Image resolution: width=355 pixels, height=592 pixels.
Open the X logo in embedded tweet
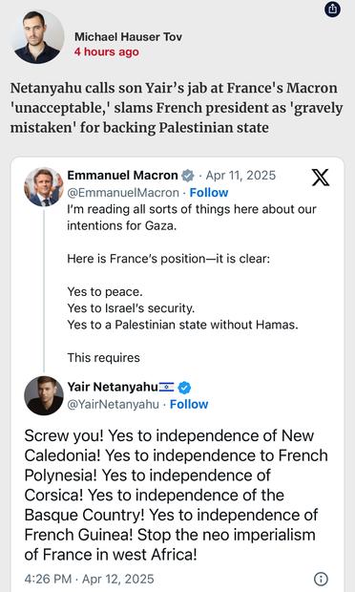click(x=321, y=178)
